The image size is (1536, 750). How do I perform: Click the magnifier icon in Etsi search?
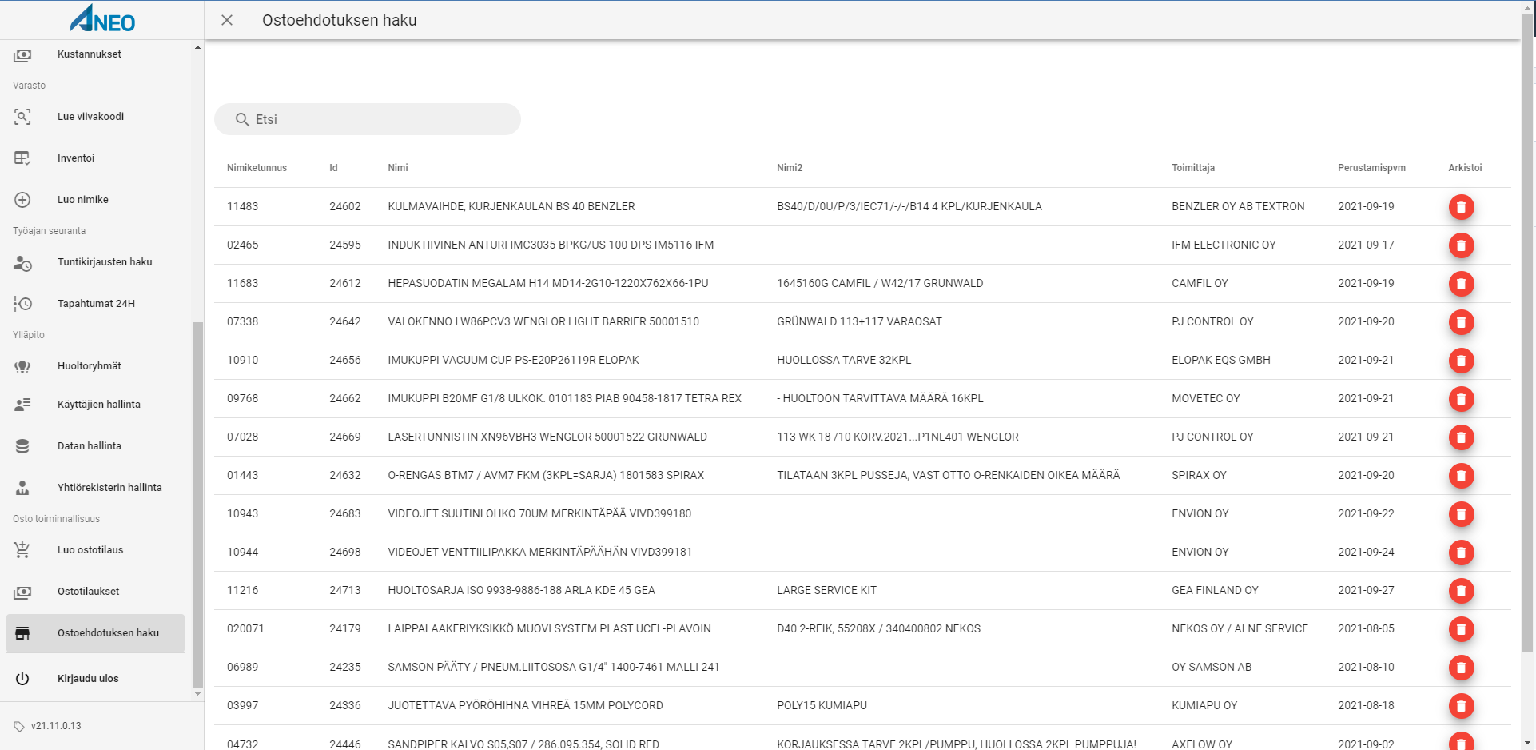242,119
